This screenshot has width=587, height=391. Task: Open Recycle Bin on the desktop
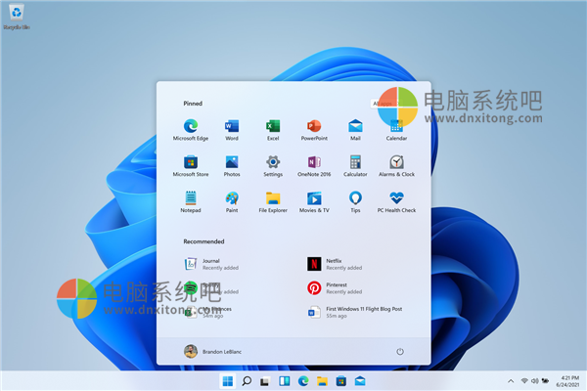(17, 17)
